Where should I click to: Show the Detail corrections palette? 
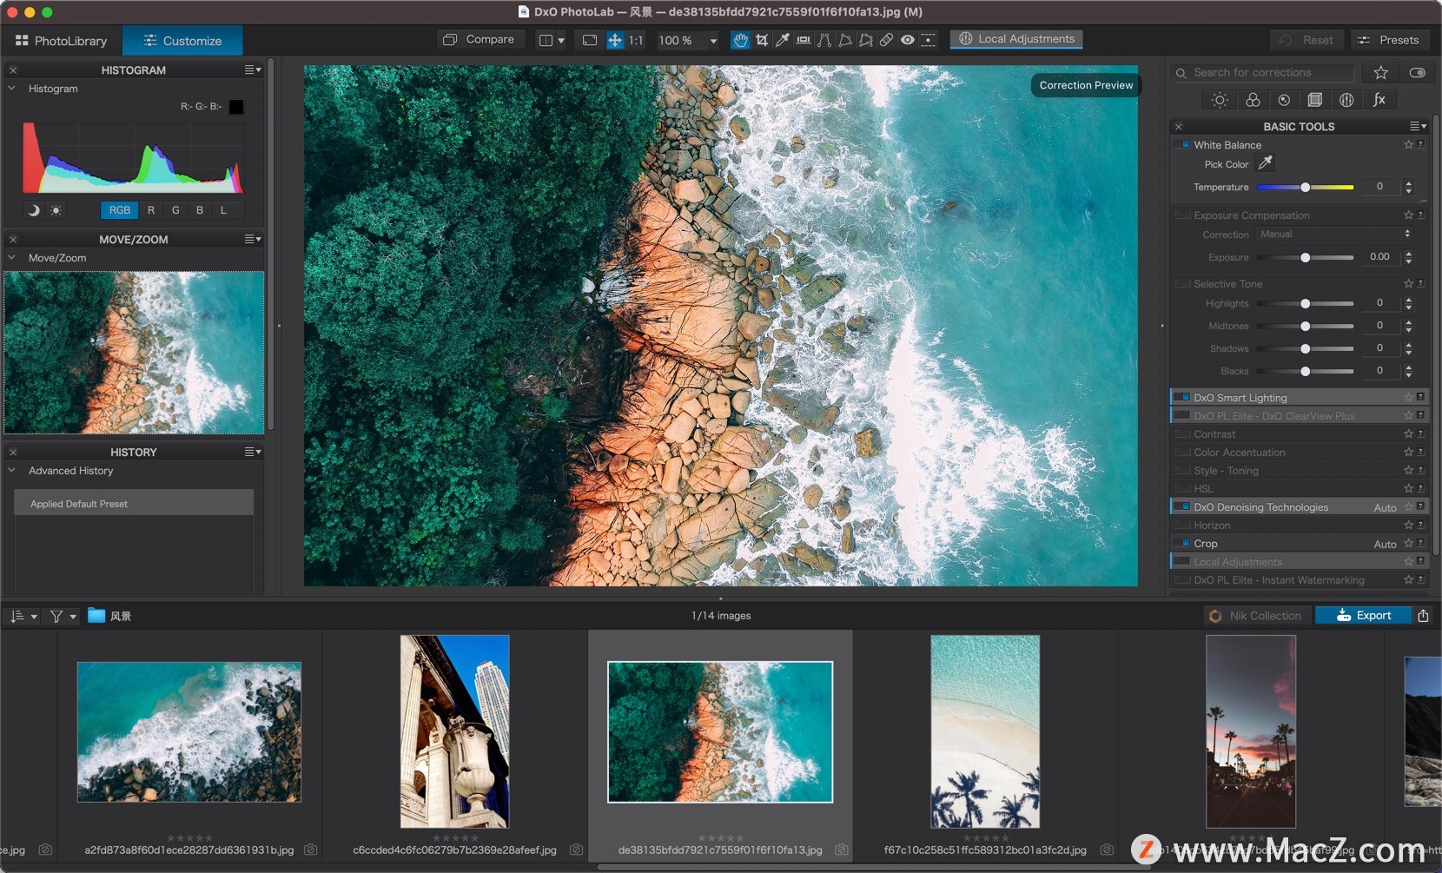tap(1284, 100)
